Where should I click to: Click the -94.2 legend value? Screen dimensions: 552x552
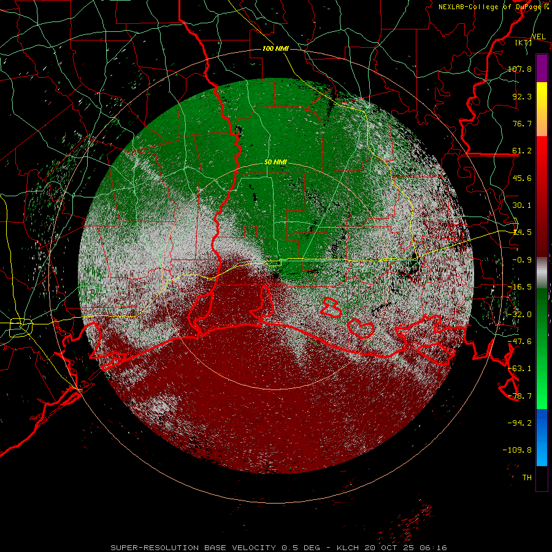coord(519,423)
